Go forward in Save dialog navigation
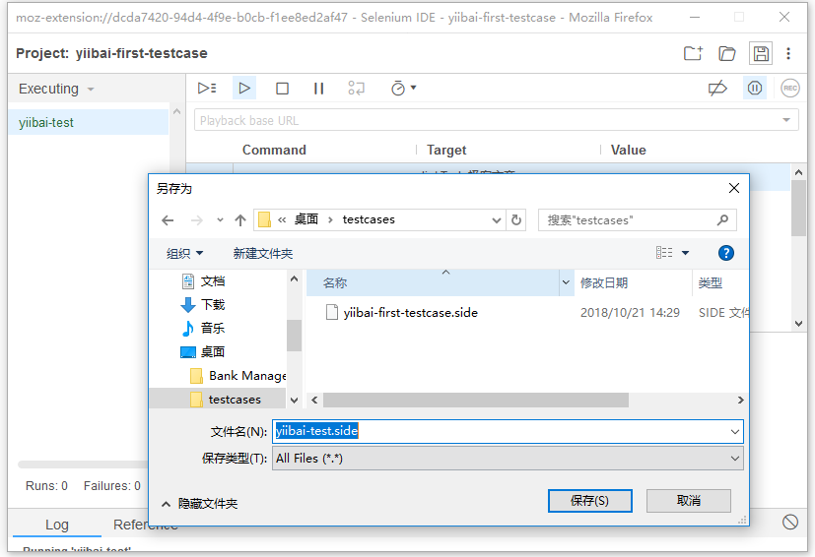 (x=196, y=220)
